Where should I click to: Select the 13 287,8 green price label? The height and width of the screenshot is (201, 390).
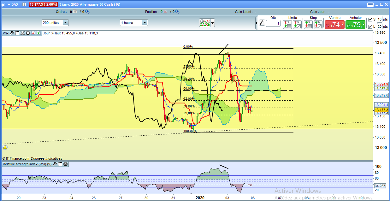(x=381, y=89)
